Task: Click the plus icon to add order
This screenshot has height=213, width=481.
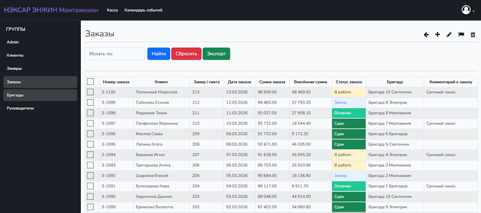Action: [437, 35]
